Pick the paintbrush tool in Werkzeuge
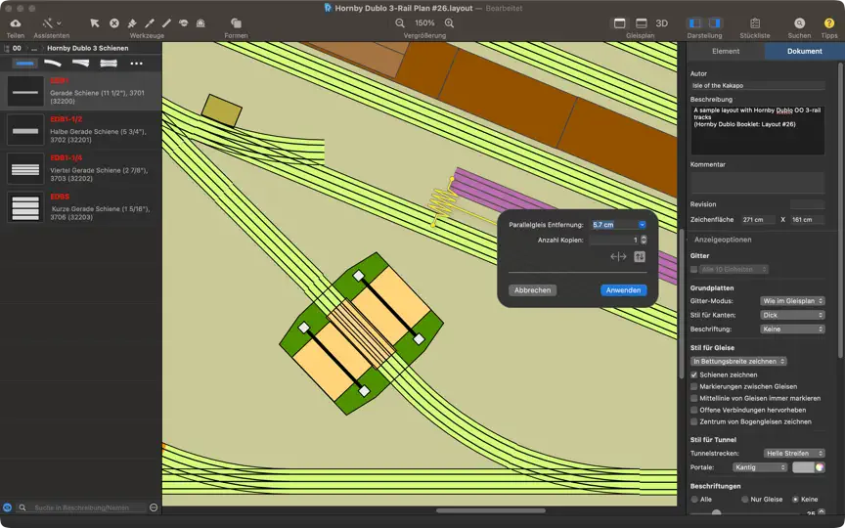 131,23
